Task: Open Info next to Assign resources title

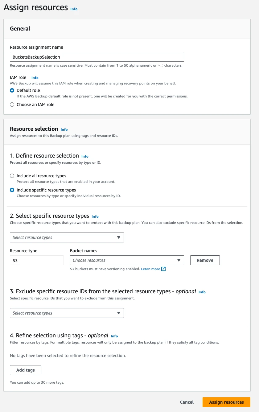Action: pos(74,9)
